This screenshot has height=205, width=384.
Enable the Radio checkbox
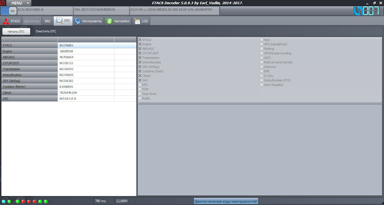click(140, 98)
